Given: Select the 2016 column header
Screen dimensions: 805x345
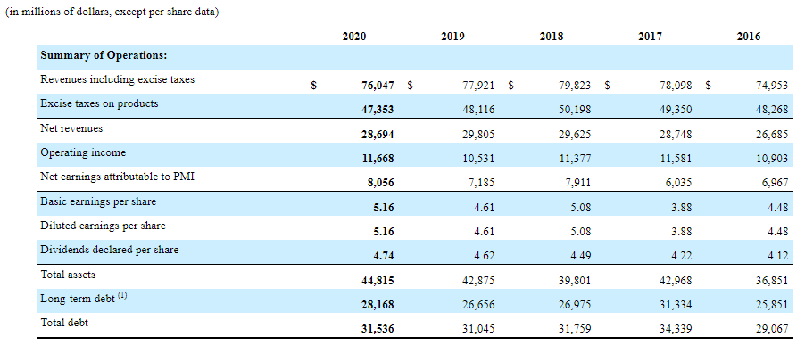Looking at the screenshot, I should 749,37.
